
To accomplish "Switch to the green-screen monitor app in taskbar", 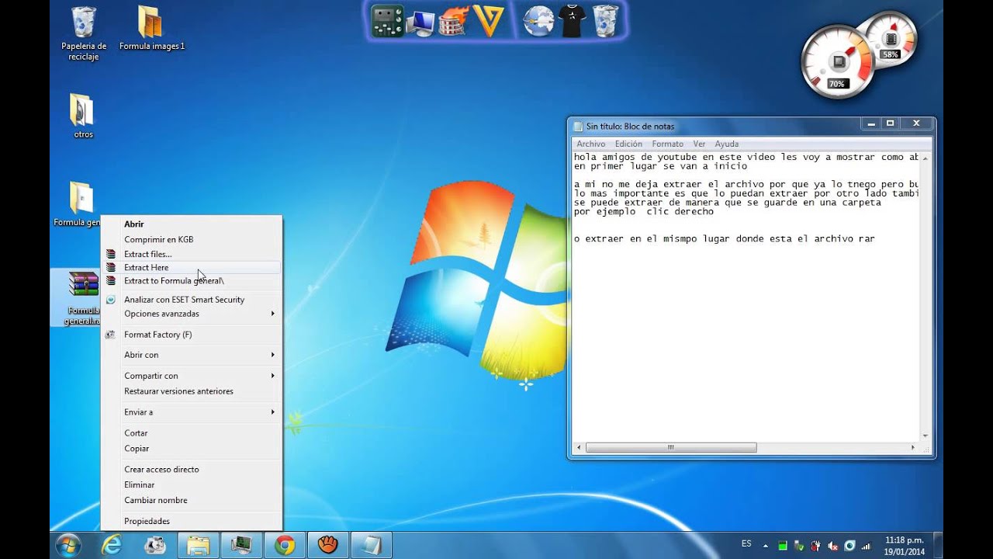I will coord(241,546).
